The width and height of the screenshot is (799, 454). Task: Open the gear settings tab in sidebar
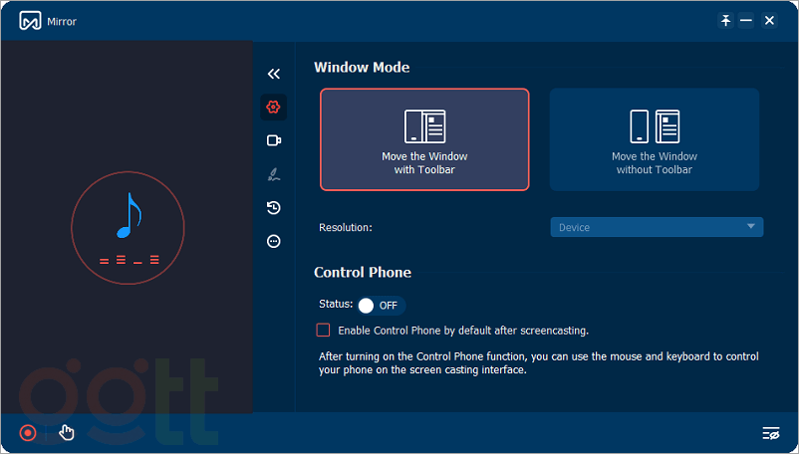tap(274, 107)
